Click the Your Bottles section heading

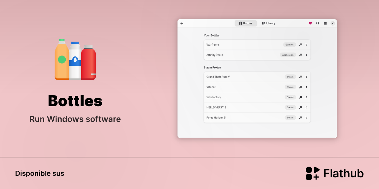tap(212, 36)
